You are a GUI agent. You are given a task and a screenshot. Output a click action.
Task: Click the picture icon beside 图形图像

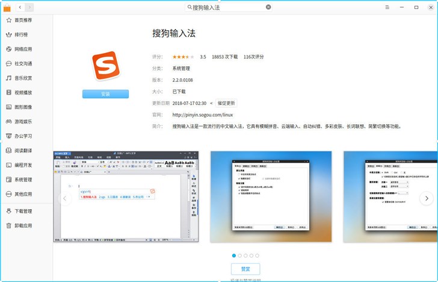tap(9, 107)
